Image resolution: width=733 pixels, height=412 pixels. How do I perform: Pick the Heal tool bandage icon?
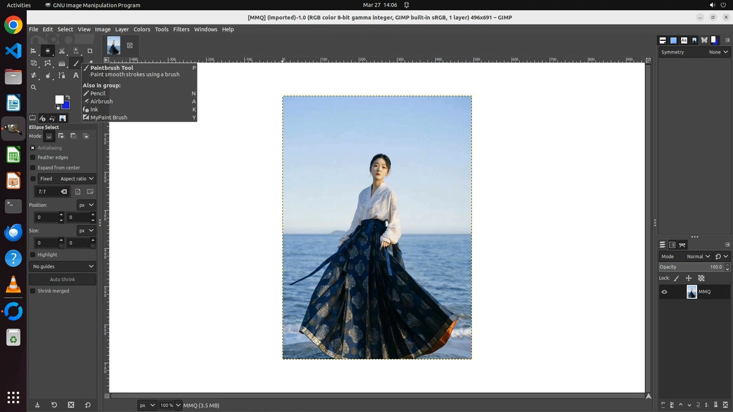tap(34, 76)
